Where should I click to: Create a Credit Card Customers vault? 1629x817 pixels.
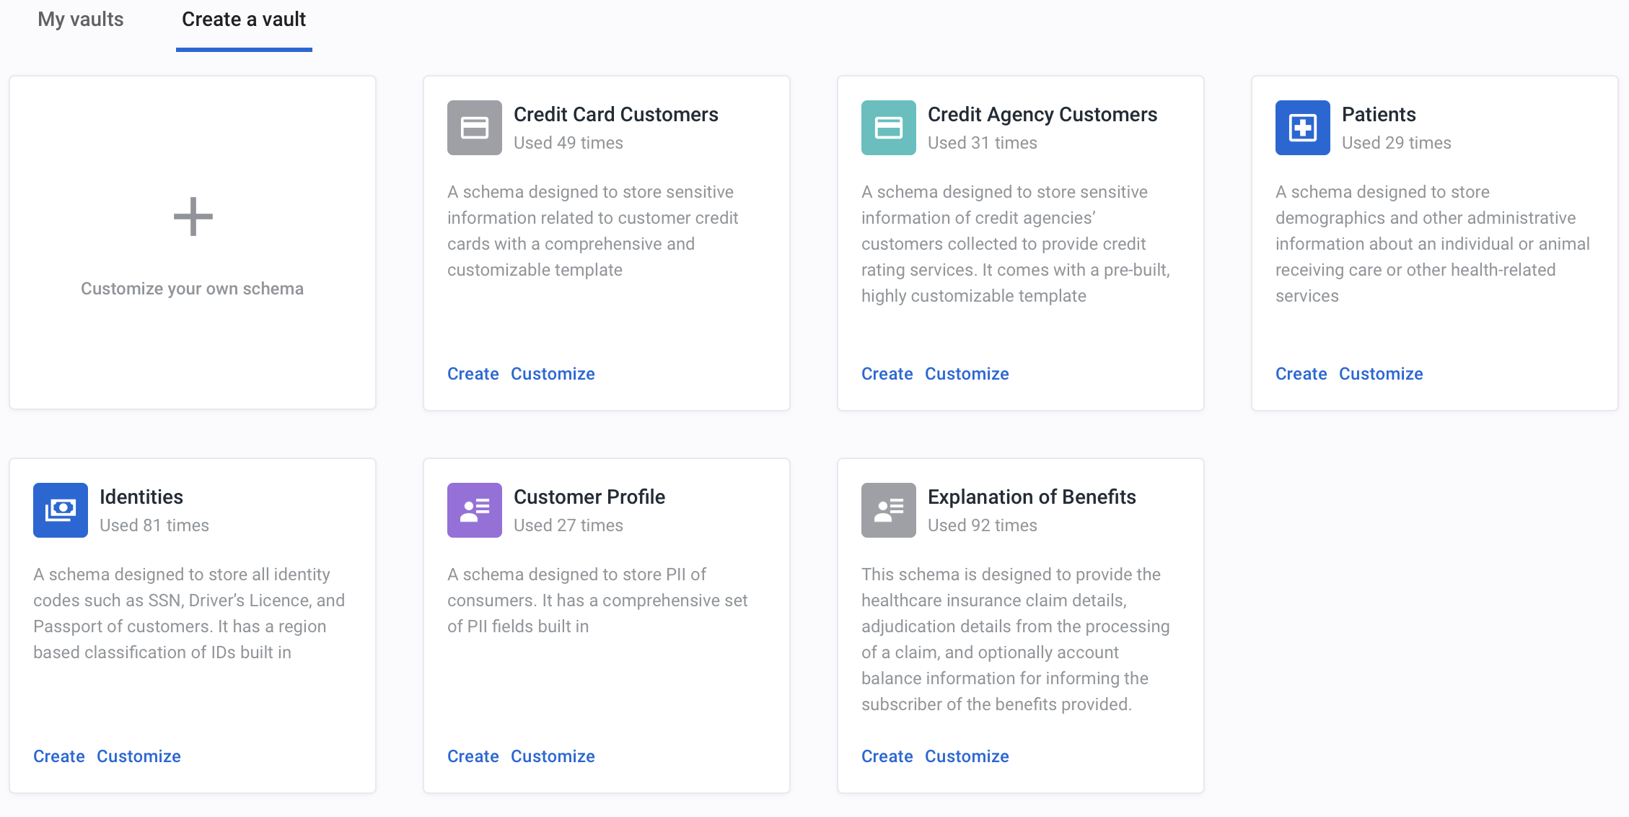click(x=473, y=374)
